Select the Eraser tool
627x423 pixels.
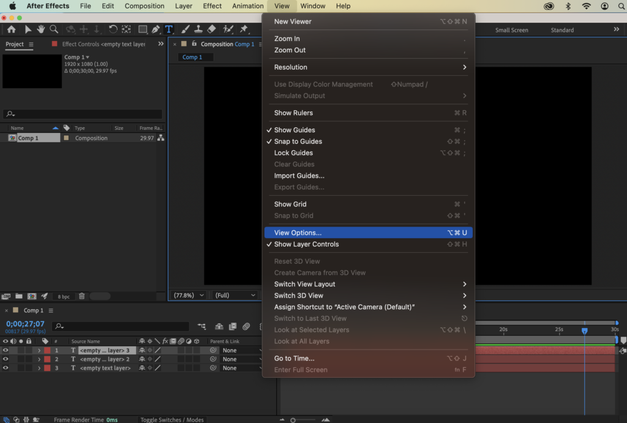pos(211,29)
